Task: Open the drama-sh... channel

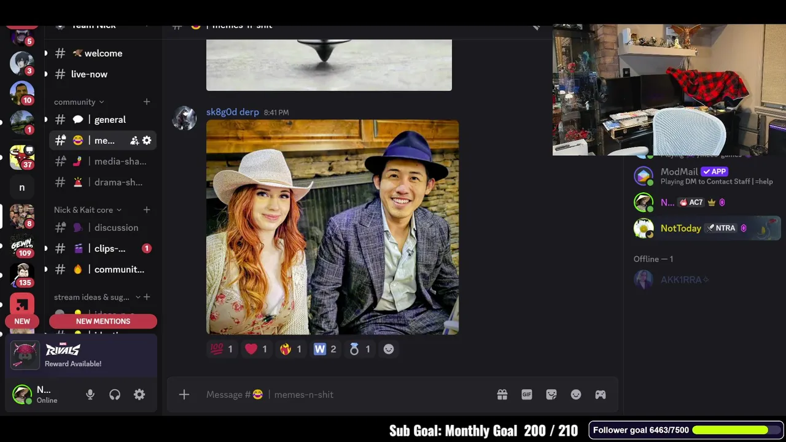Action: tap(102, 182)
